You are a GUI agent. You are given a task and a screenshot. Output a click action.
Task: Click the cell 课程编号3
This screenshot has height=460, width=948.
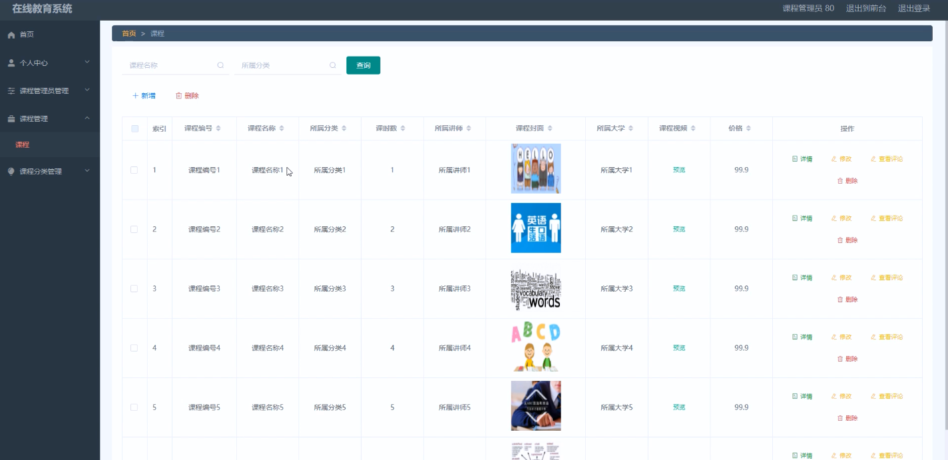coord(204,288)
